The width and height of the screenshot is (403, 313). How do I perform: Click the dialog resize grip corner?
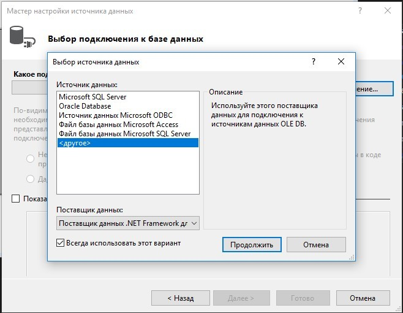click(352, 257)
